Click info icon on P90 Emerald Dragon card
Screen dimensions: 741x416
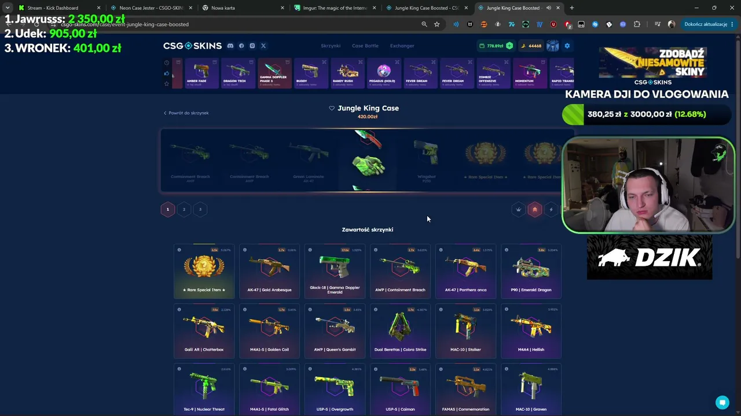pyautogui.click(x=507, y=250)
